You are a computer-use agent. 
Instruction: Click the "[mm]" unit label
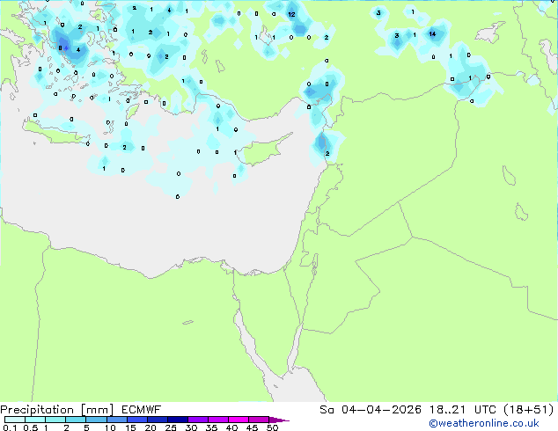tap(97, 410)
